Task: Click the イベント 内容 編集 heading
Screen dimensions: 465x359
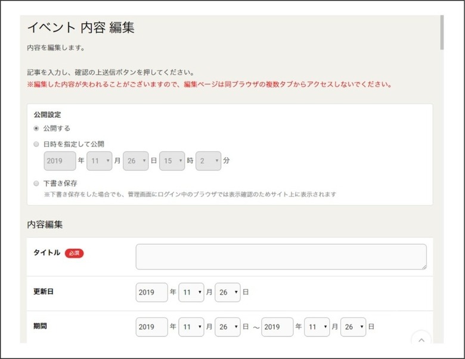Action: (x=81, y=27)
